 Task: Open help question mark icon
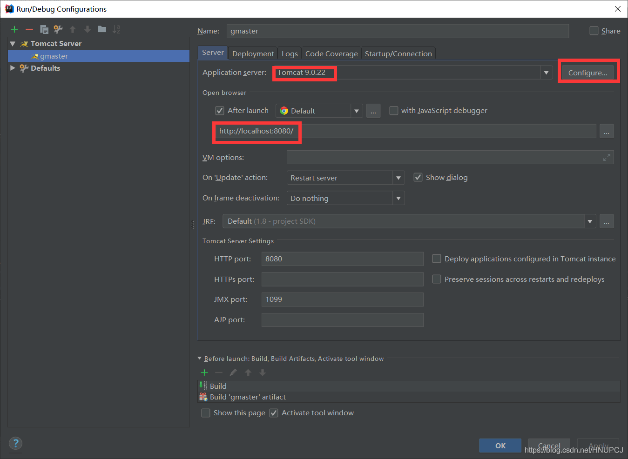tap(15, 443)
